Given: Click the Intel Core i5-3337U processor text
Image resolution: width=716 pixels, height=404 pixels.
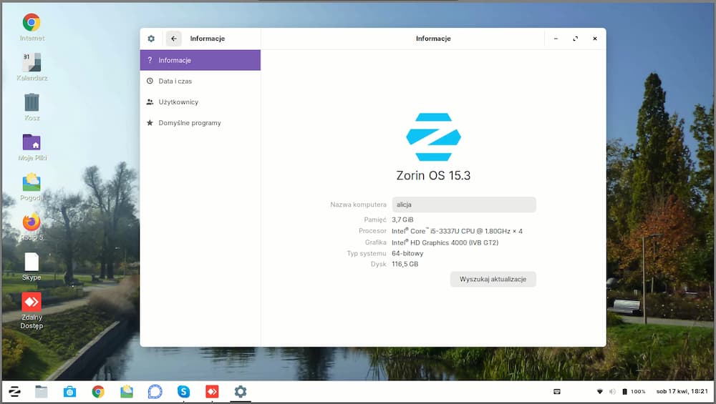Looking at the screenshot, I should (x=457, y=231).
